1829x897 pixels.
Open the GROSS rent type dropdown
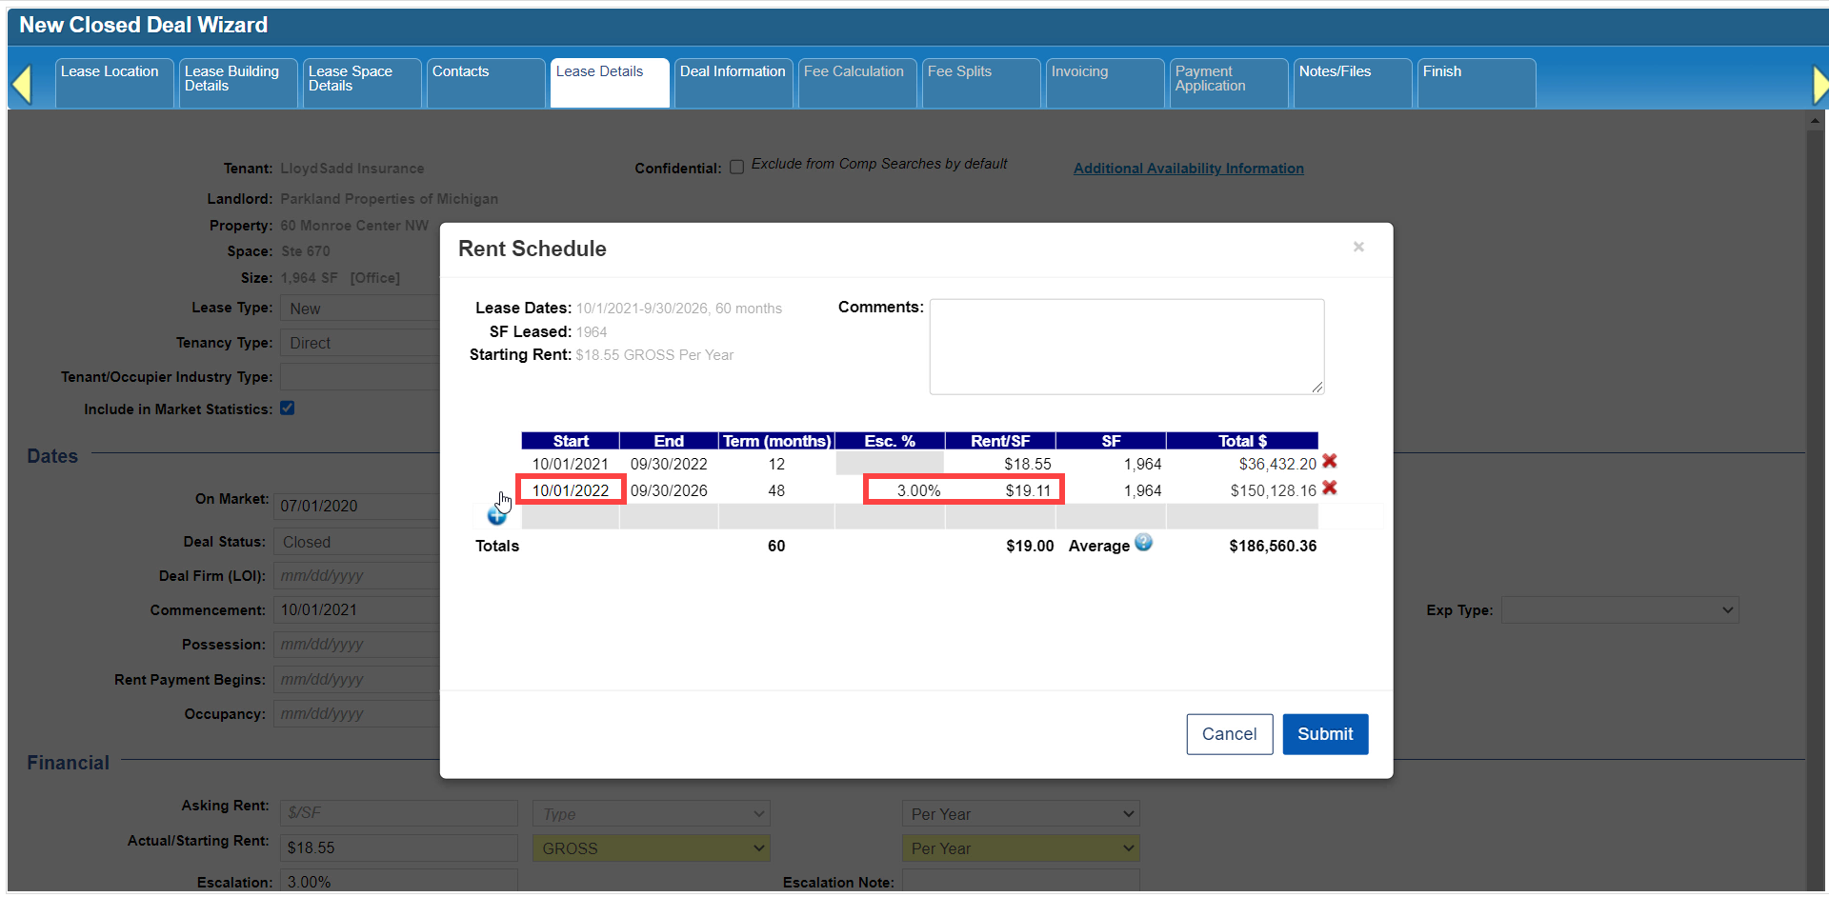pos(652,848)
